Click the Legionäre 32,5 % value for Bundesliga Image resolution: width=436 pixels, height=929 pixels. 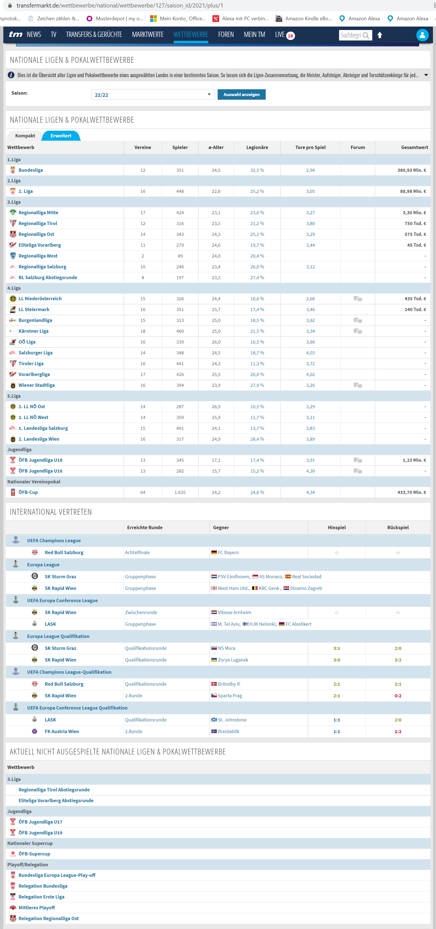[257, 170]
